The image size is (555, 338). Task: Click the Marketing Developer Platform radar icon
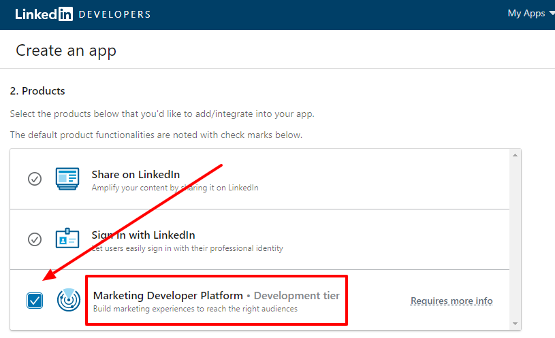pos(69,300)
